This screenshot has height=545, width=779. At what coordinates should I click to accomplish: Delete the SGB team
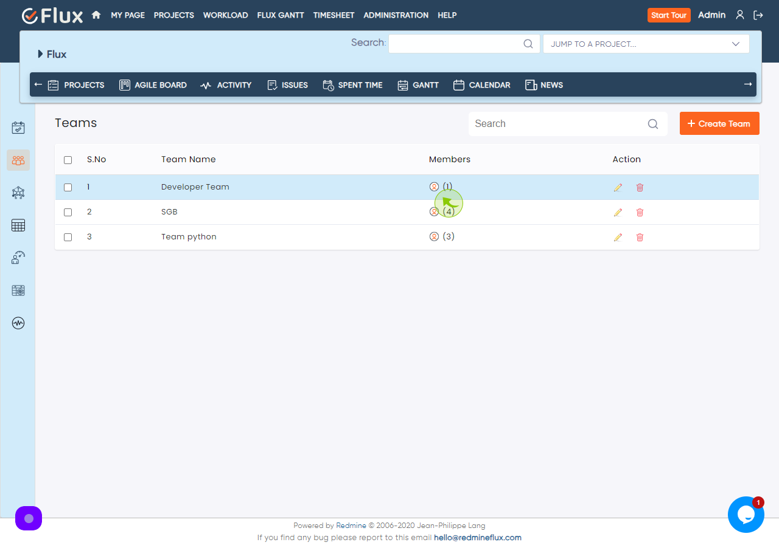pos(640,213)
